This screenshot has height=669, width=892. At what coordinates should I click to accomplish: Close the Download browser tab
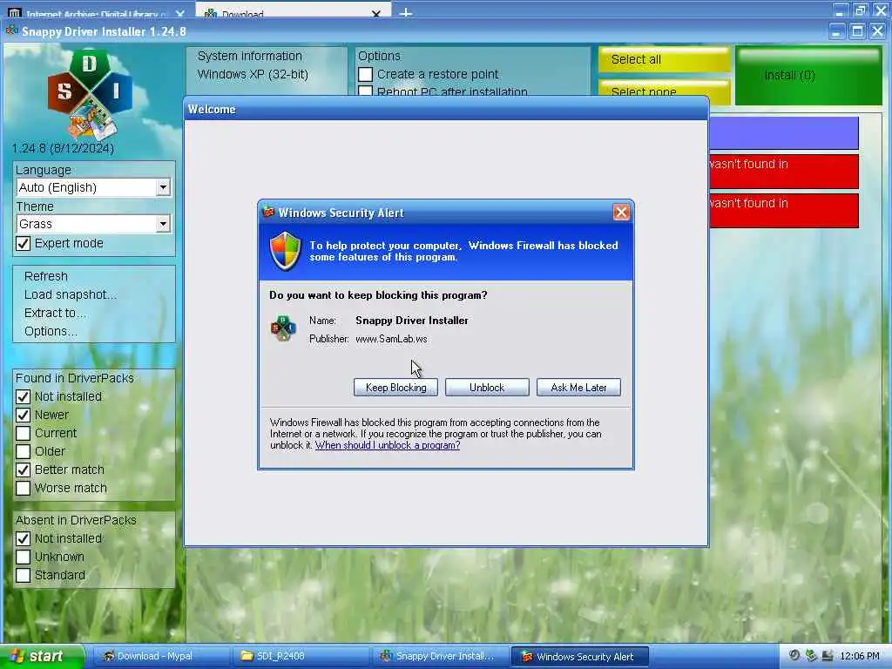click(376, 14)
